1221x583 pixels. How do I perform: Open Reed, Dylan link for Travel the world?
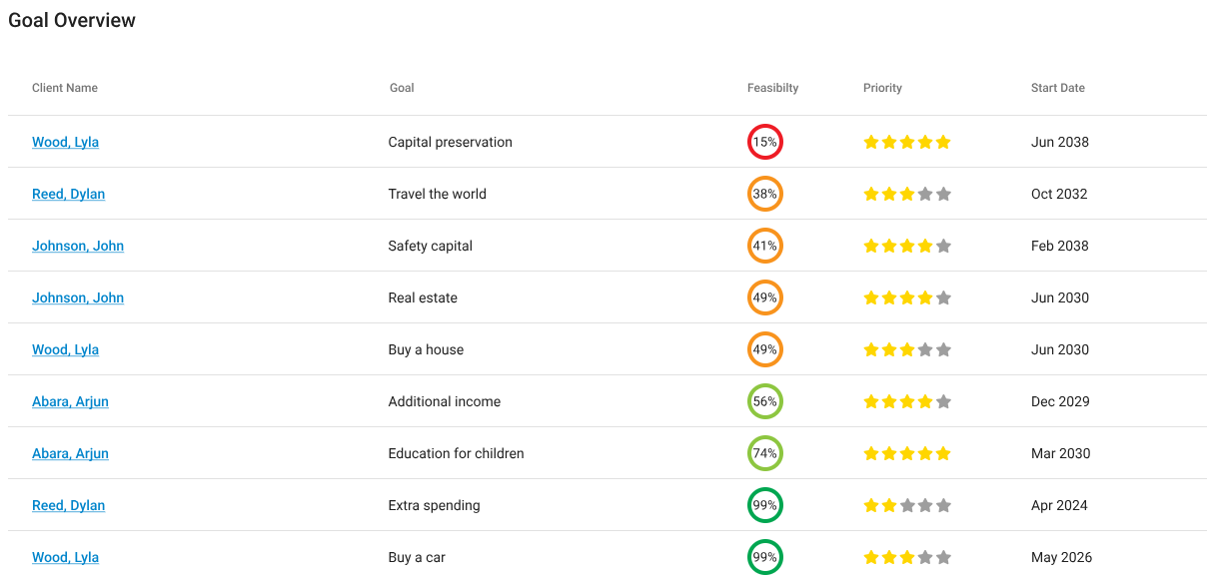[68, 194]
